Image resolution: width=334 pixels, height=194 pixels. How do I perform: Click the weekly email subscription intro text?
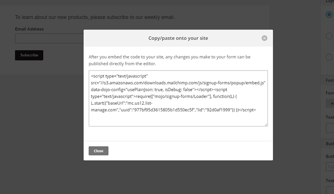pos(95,17)
